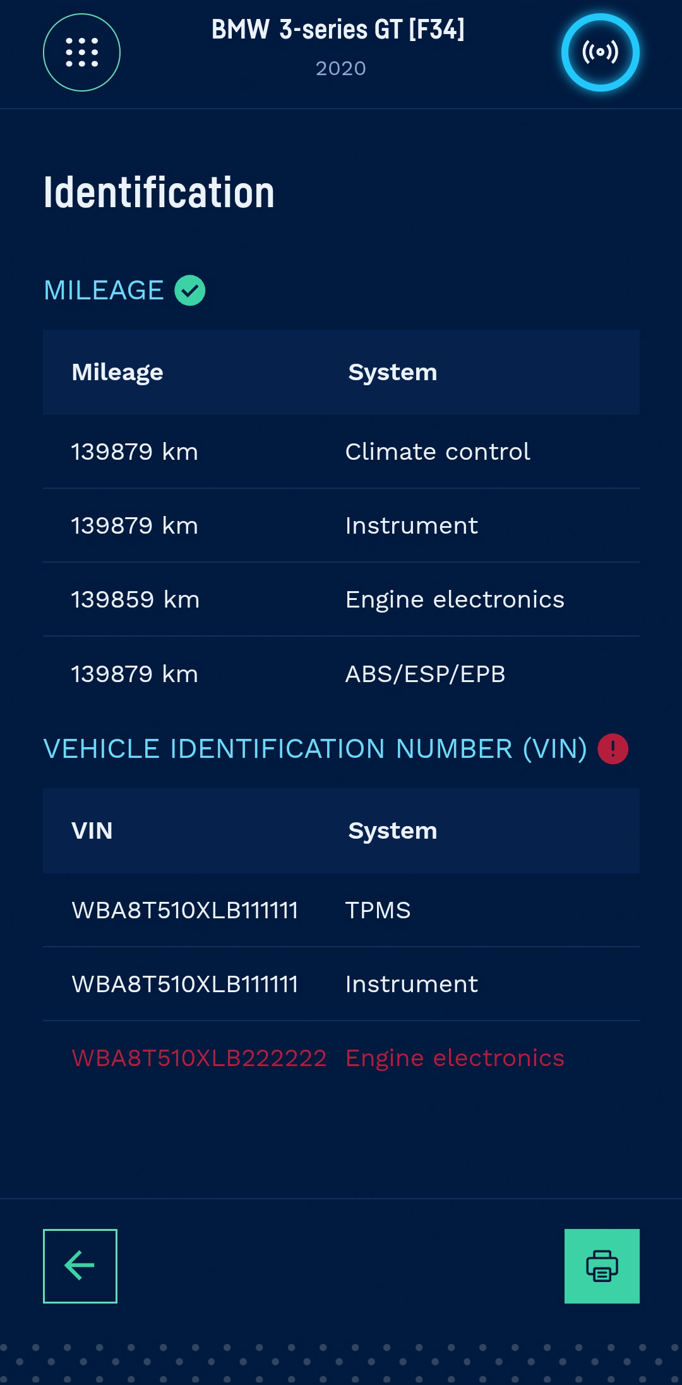The width and height of the screenshot is (682, 1385).
Task: Select the 2020 model year text
Action: (341, 68)
